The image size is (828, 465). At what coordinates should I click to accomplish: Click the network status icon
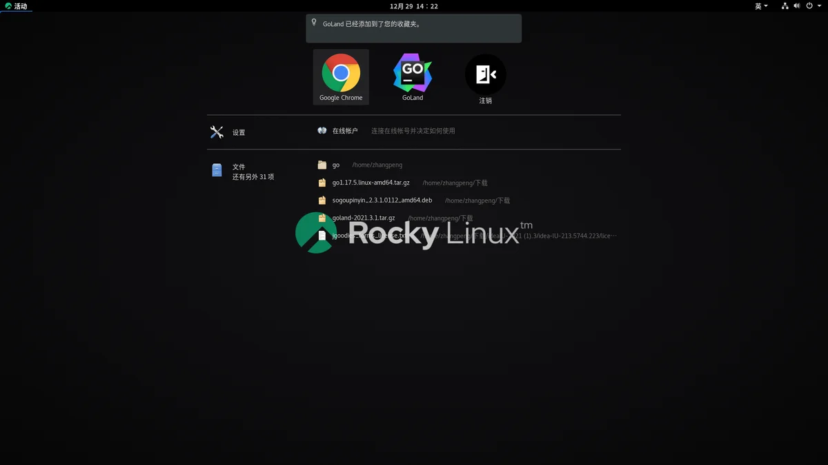pyautogui.click(x=785, y=6)
